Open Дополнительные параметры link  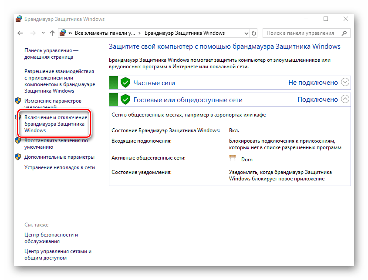point(59,157)
